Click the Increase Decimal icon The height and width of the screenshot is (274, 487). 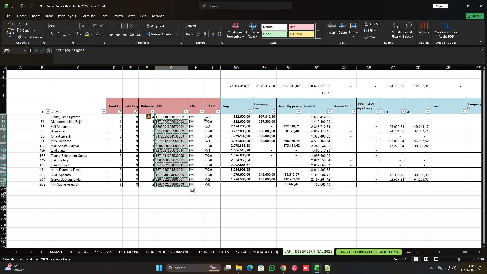click(x=212, y=34)
